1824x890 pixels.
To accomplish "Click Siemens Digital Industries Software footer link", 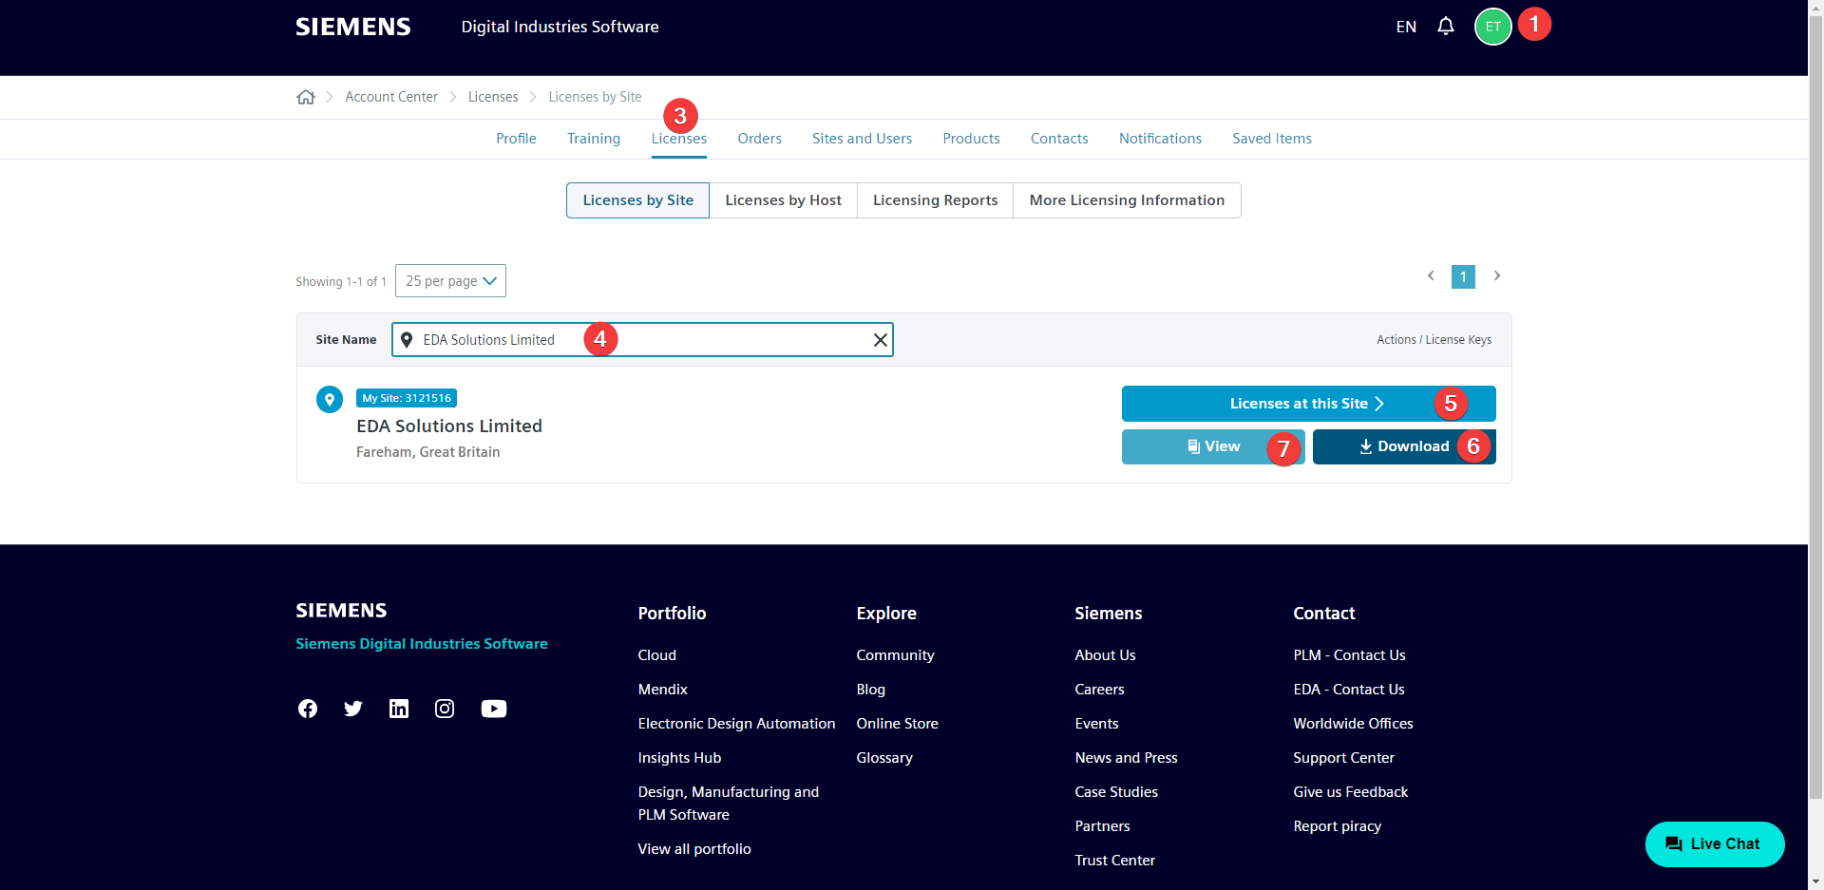I will pyautogui.click(x=422, y=644).
